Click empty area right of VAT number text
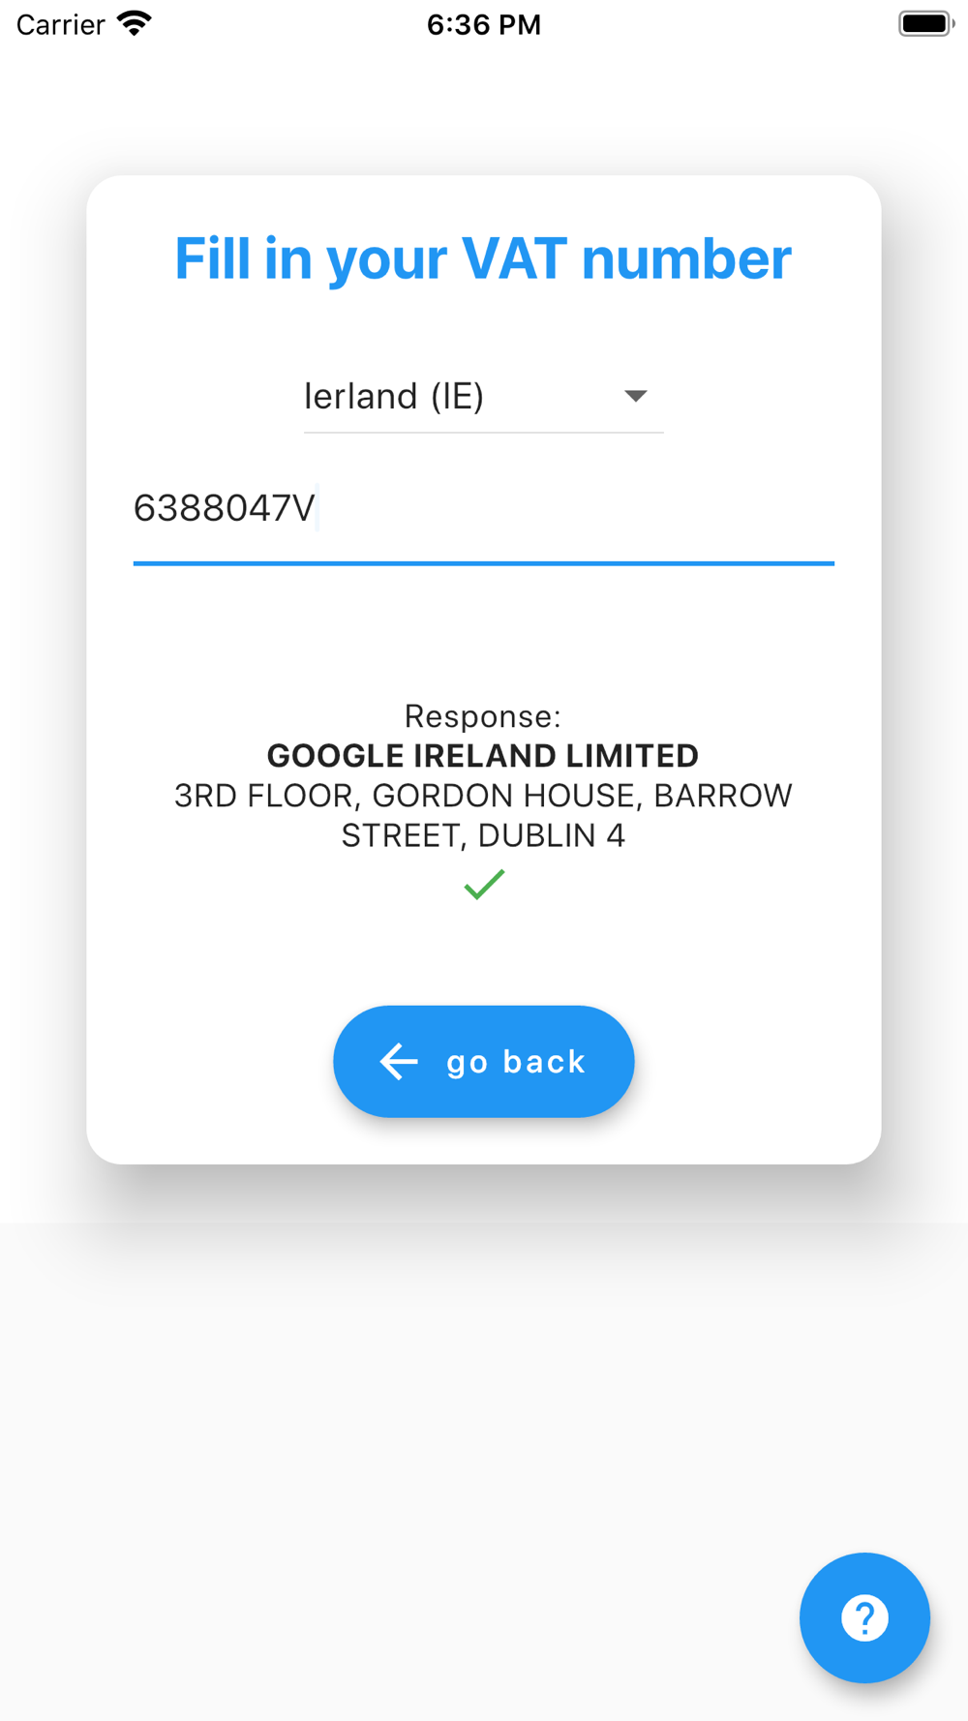 pos(581,509)
